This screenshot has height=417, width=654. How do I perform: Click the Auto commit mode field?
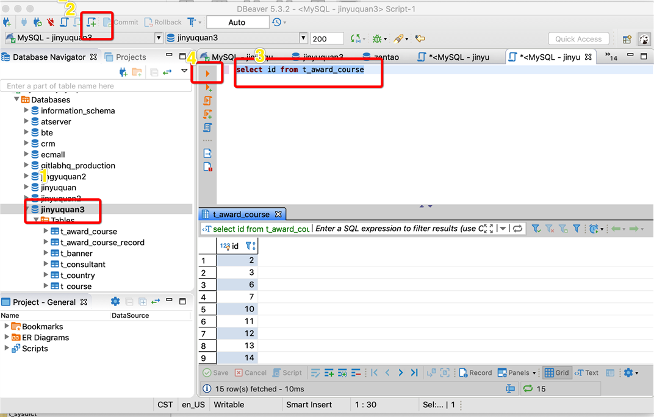click(237, 23)
